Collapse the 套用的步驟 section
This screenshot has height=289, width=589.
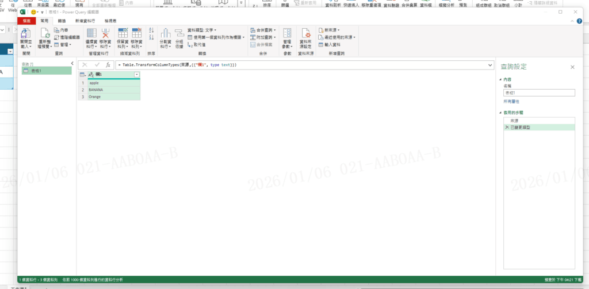[x=500, y=113]
